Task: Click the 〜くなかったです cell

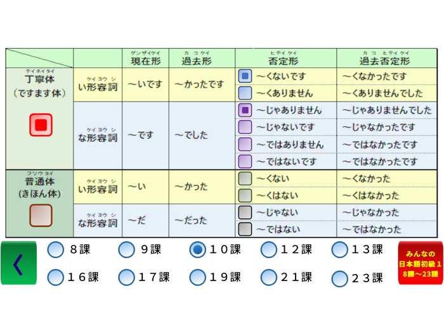Action: [387, 76]
